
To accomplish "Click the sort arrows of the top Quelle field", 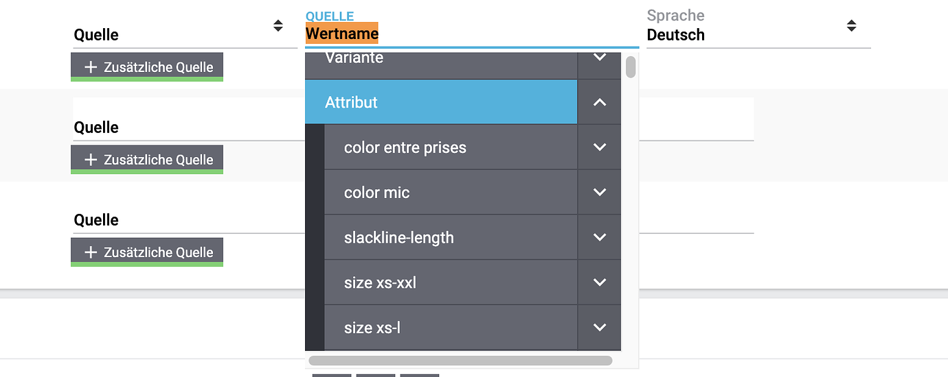I will 278,26.
